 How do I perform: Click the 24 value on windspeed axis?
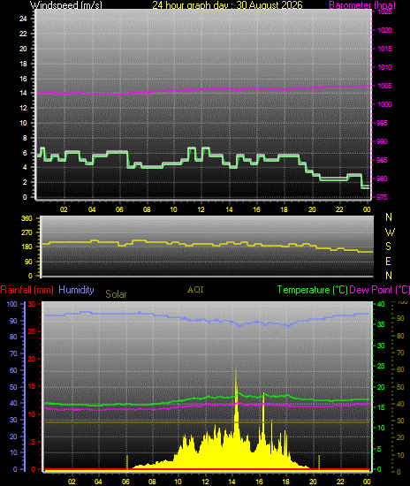tap(23, 19)
